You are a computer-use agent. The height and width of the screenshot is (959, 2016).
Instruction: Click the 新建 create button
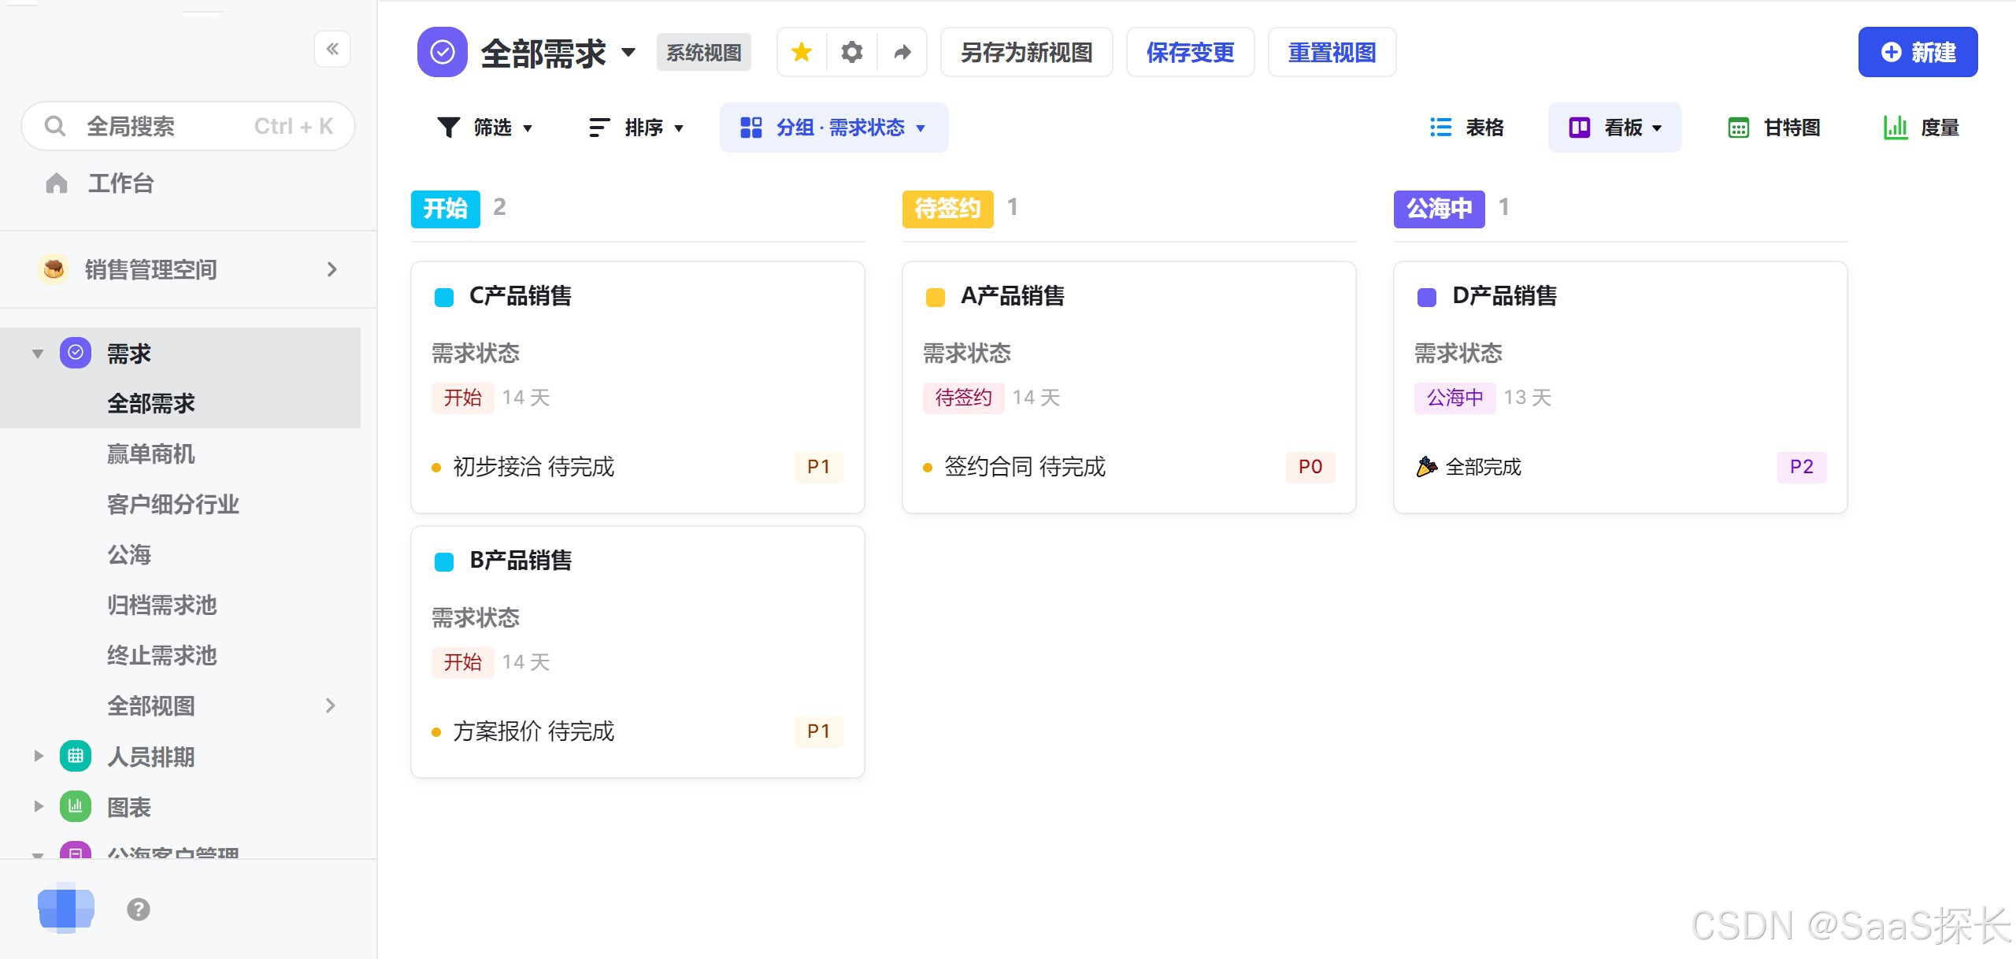tap(1918, 52)
